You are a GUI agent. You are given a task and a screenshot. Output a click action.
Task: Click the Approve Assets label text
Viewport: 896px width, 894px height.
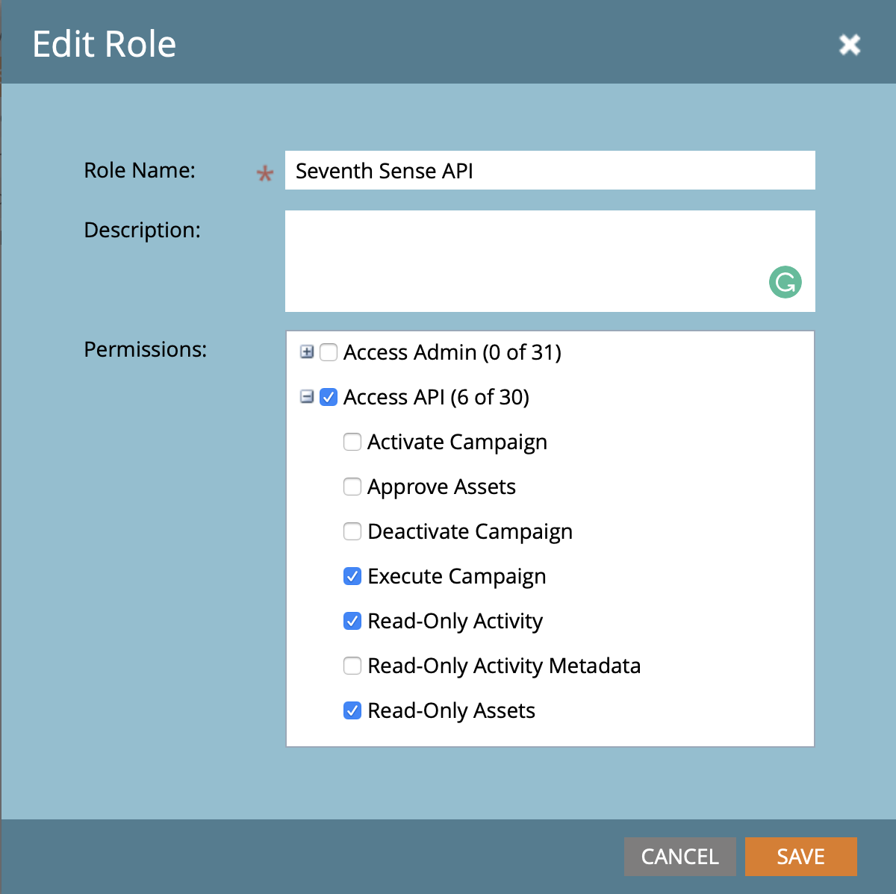tap(442, 487)
